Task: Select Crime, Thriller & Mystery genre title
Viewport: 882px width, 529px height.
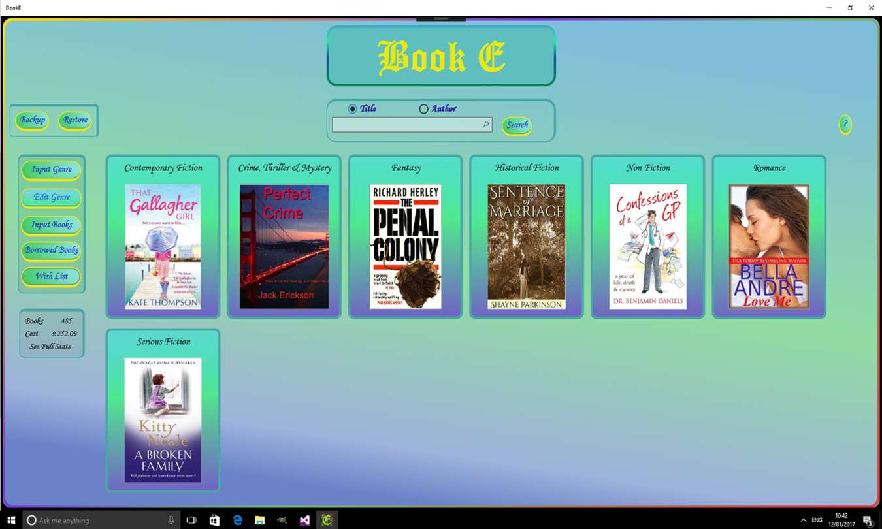Action: click(285, 168)
